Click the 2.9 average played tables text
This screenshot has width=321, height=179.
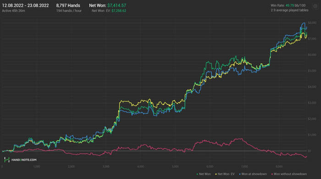click(x=289, y=10)
